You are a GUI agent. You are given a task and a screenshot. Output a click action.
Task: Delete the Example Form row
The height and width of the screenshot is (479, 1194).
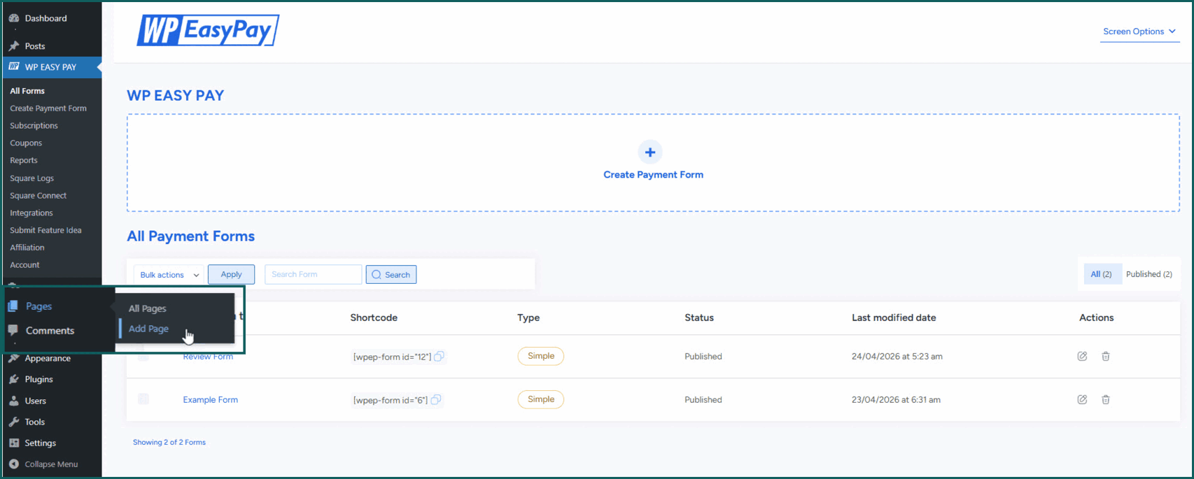(x=1106, y=399)
